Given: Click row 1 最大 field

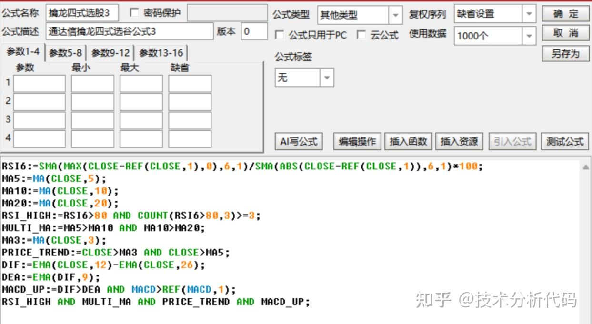Looking at the screenshot, I should click(x=141, y=84).
